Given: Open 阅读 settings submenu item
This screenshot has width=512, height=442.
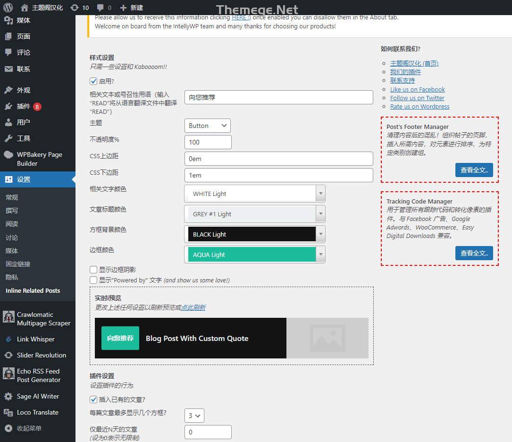Looking at the screenshot, I should pyautogui.click(x=12, y=224).
